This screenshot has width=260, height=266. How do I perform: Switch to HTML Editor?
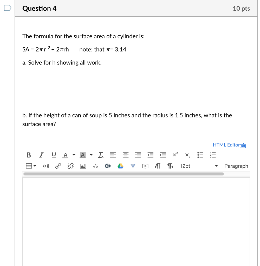226,145
